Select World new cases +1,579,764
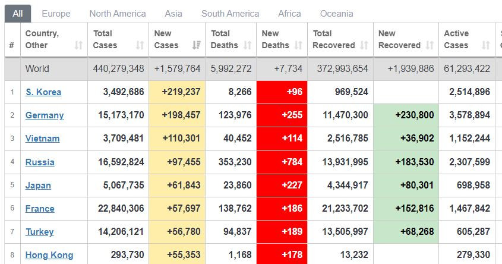502x264 pixels. click(x=178, y=68)
